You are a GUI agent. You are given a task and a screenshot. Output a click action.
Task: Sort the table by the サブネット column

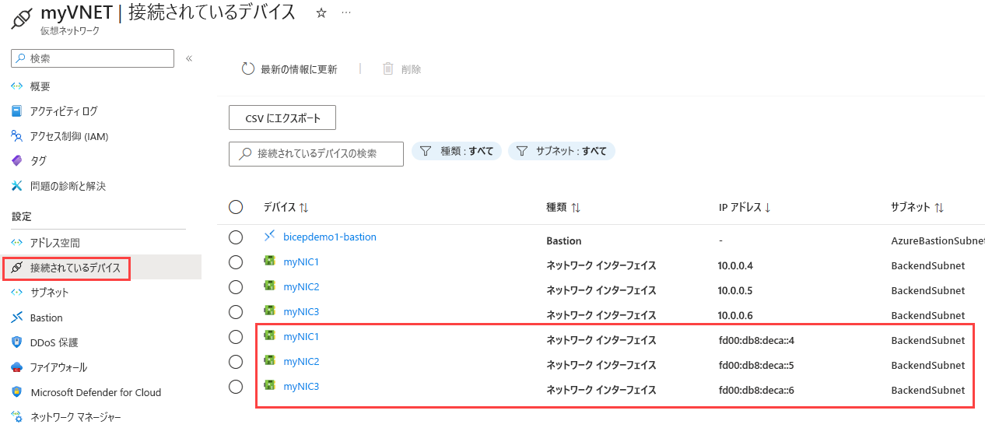tap(917, 207)
